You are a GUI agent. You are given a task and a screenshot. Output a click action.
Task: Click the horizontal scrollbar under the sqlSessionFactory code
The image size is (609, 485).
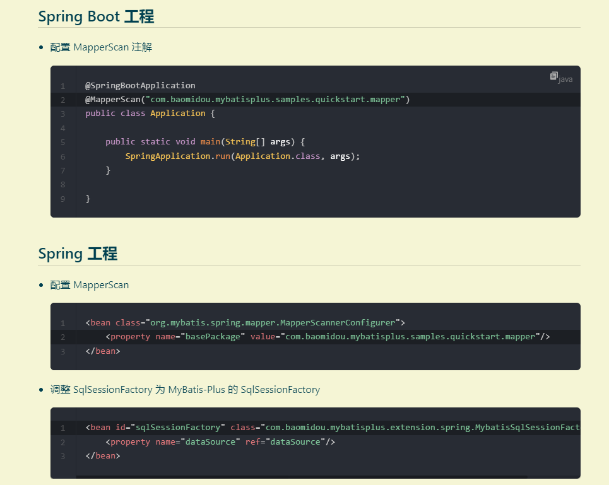pyautogui.click(x=301, y=476)
